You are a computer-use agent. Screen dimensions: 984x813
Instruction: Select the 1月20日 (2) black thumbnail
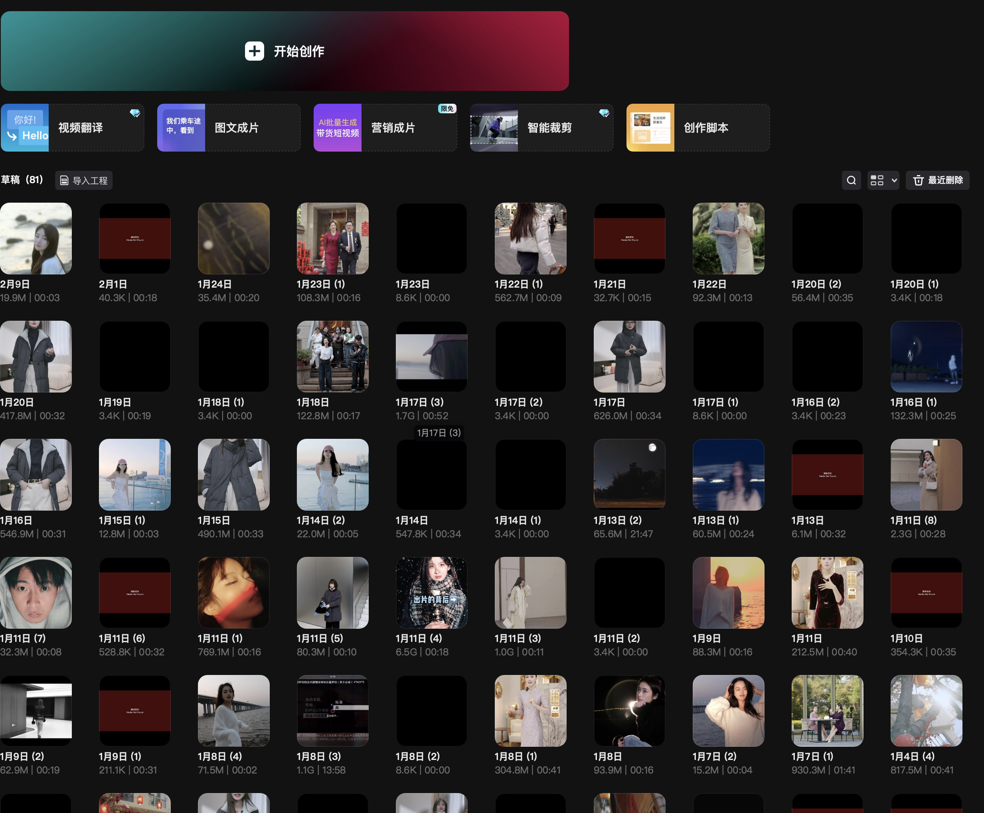coord(828,239)
